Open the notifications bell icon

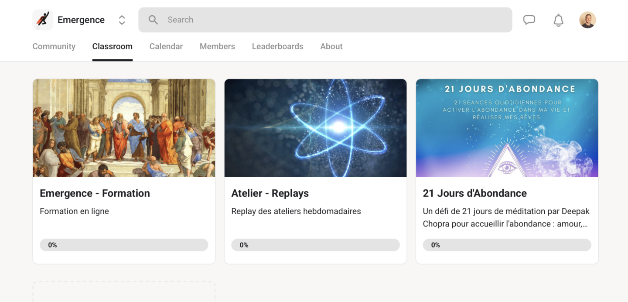click(559, 20)
